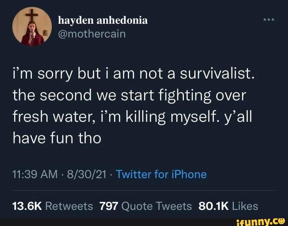Click the word survivalist in the tweet
The height and width of the screenshot is (226, 288).
(217, 74)
